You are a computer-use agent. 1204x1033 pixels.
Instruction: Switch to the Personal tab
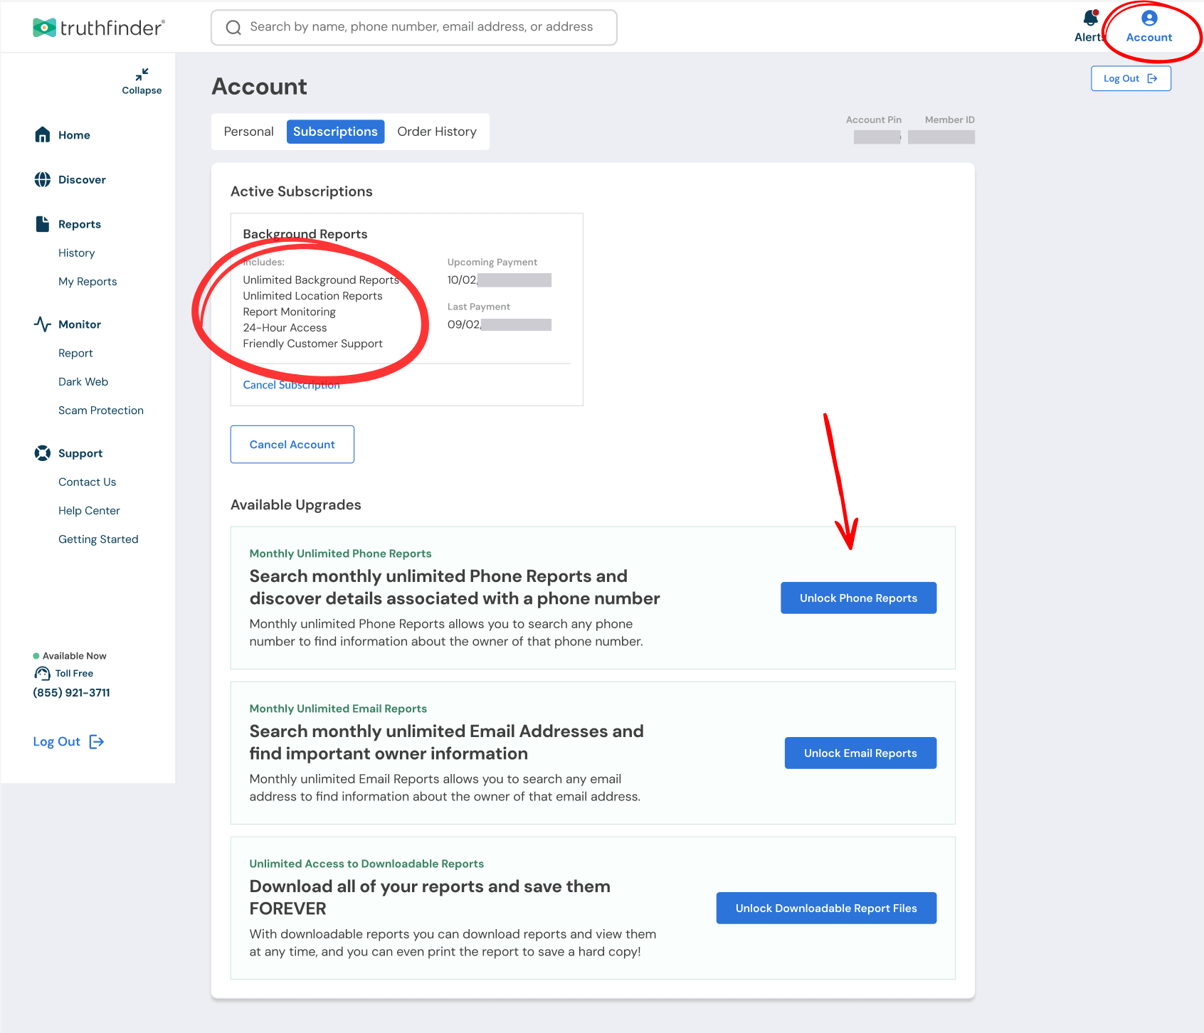(x=248, y=132)
